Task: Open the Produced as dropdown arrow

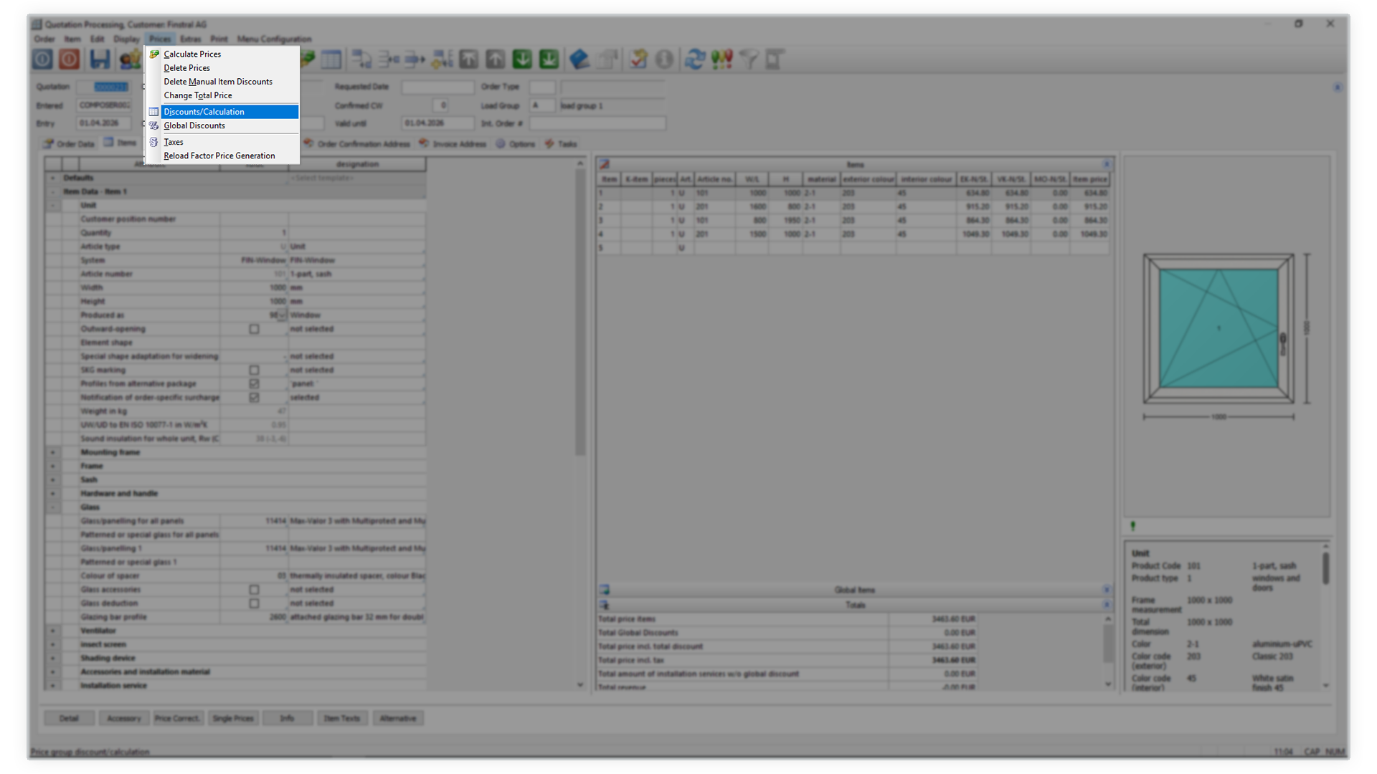Action: tap(282, 316)
